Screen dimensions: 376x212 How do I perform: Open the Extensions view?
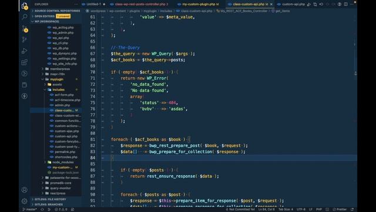point(25,62)
